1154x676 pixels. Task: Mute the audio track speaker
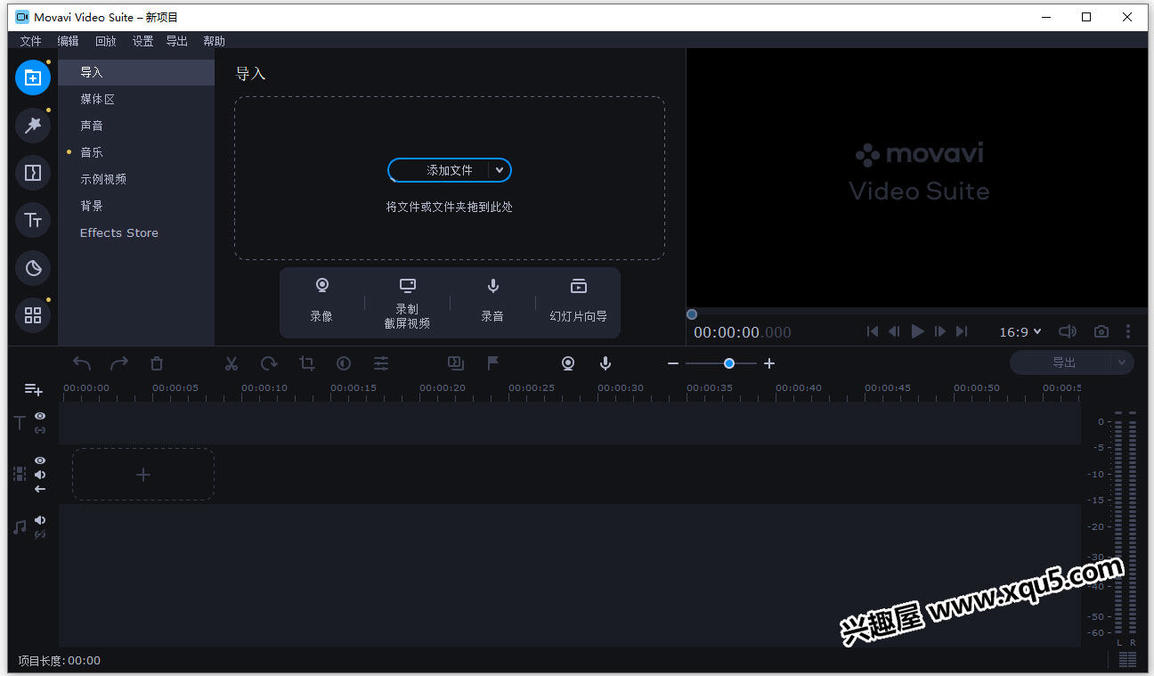40,520
